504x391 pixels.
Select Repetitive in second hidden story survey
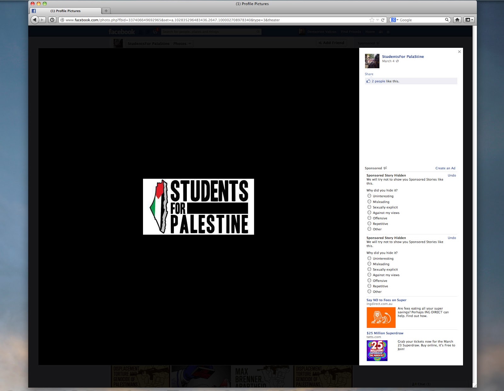point(369,286)
